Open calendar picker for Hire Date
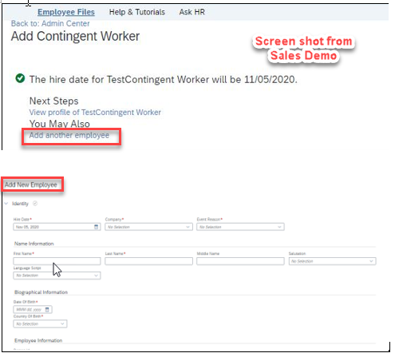Screen dimensions: 395x353 pyautogui.click(x=96, y=227)
